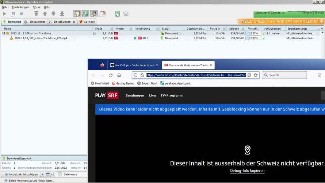Toggle reader view icon in URL bar
The width and height of the screenshot is (325, 183).
pos(249,75)
